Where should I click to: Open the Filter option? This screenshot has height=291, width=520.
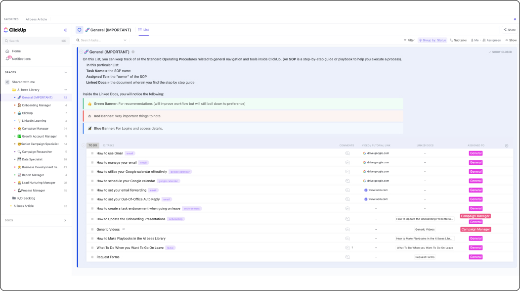pos(409,40)
